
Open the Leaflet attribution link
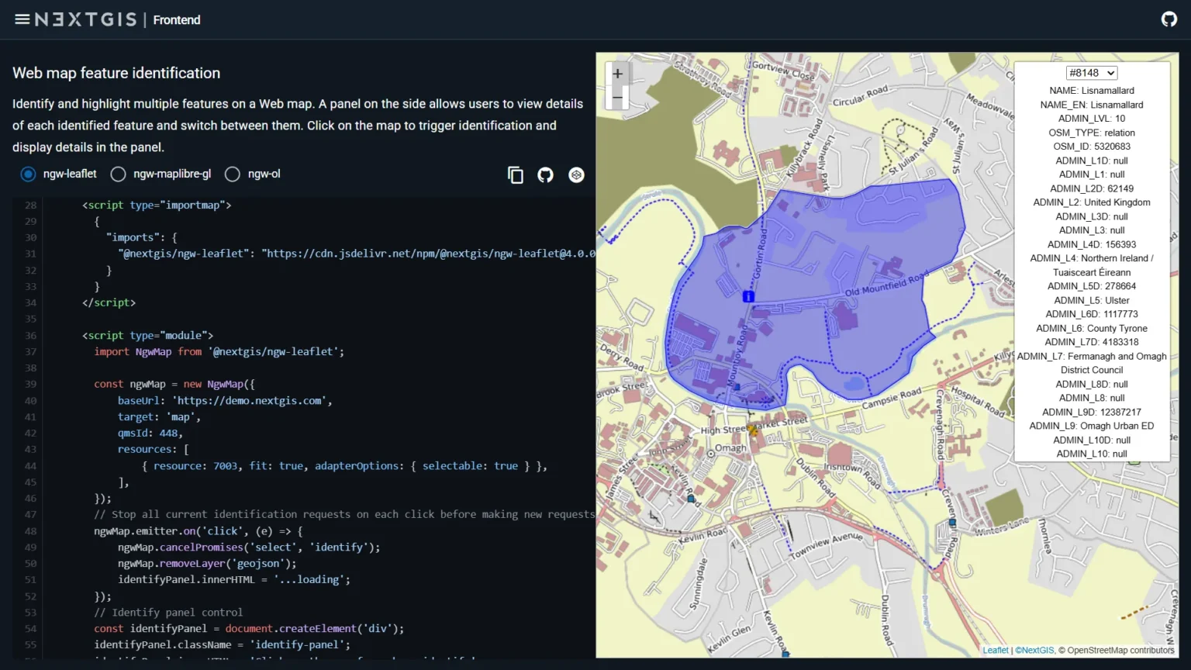coord(996,651)
